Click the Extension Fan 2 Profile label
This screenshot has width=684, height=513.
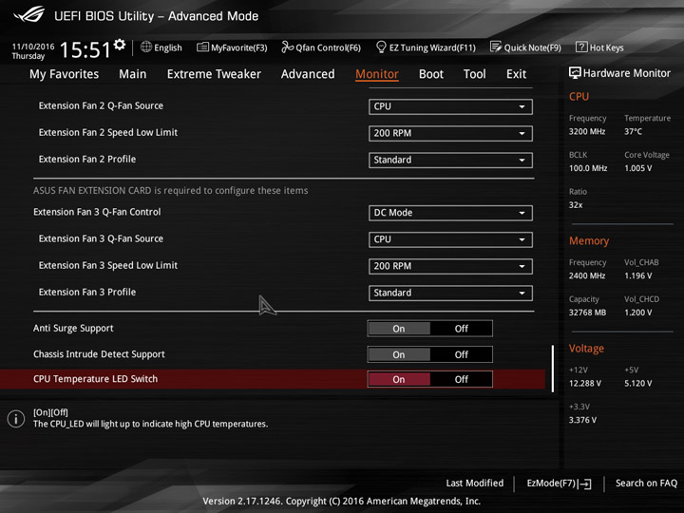(x=87, y=160)
